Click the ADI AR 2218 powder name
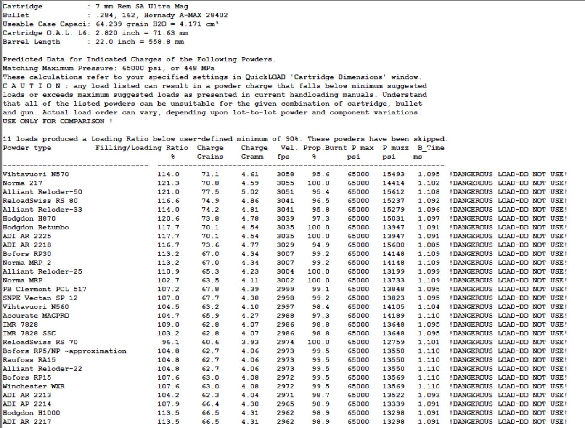The width and height of the screenshot is (585, 428). (27, 245)
